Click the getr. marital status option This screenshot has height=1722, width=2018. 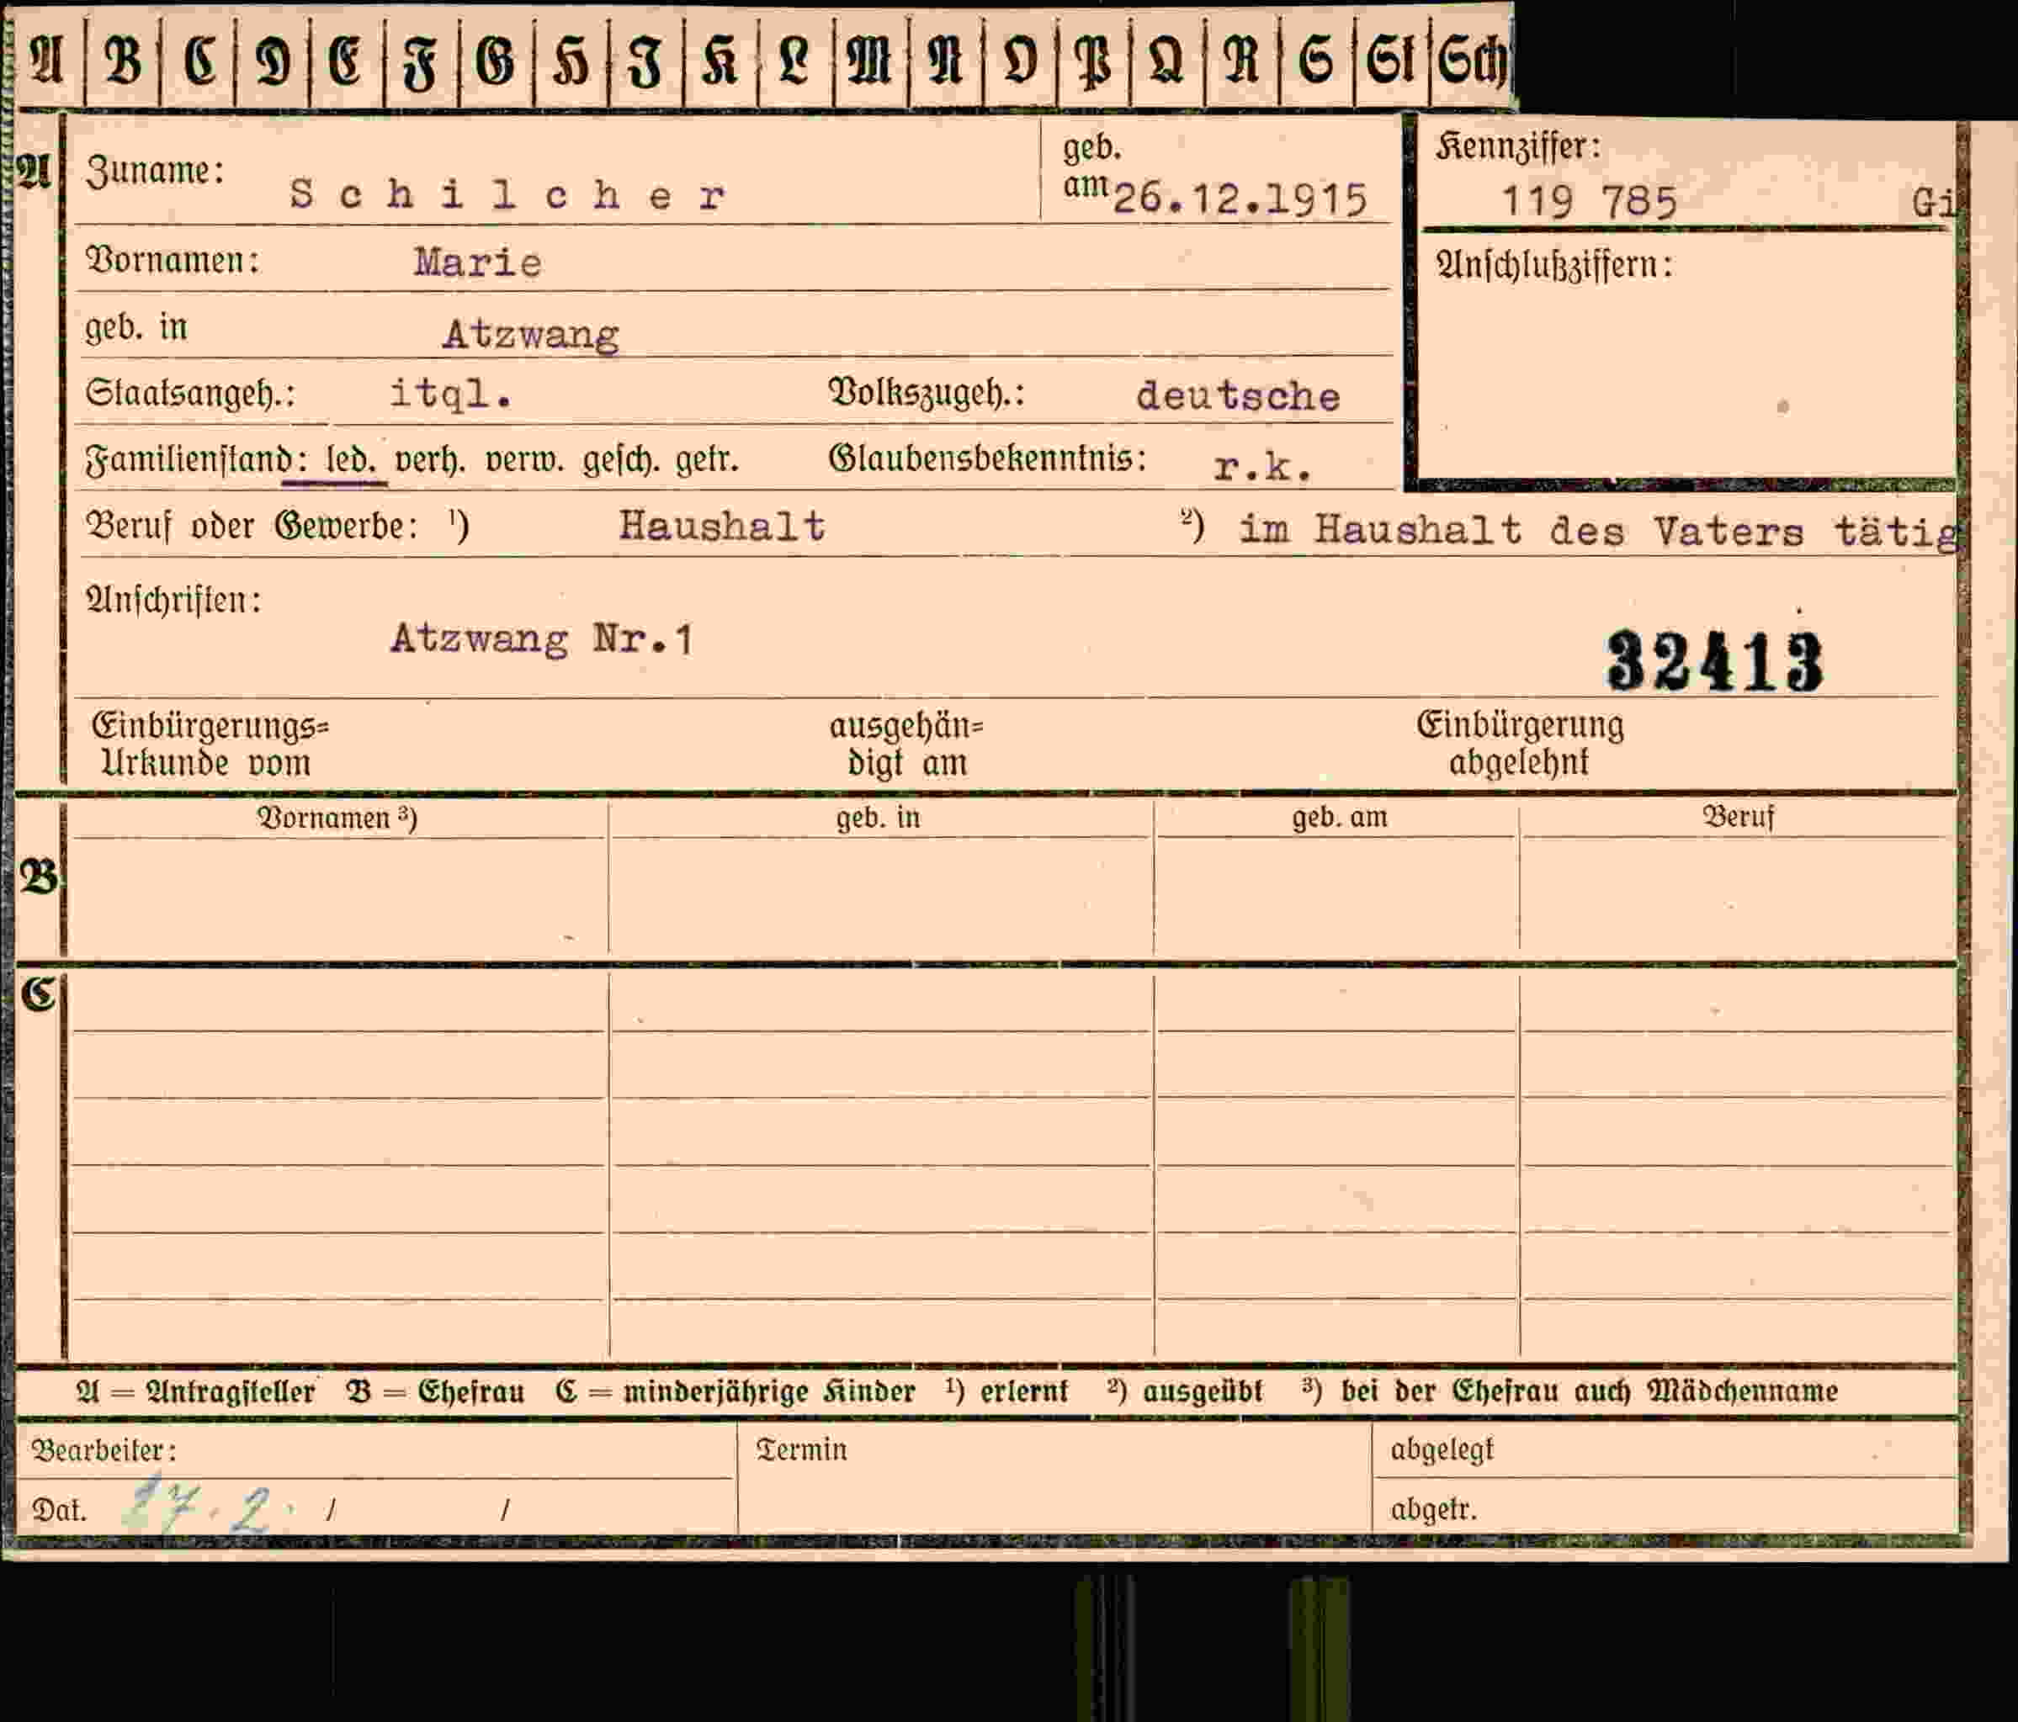click(707, 459)
